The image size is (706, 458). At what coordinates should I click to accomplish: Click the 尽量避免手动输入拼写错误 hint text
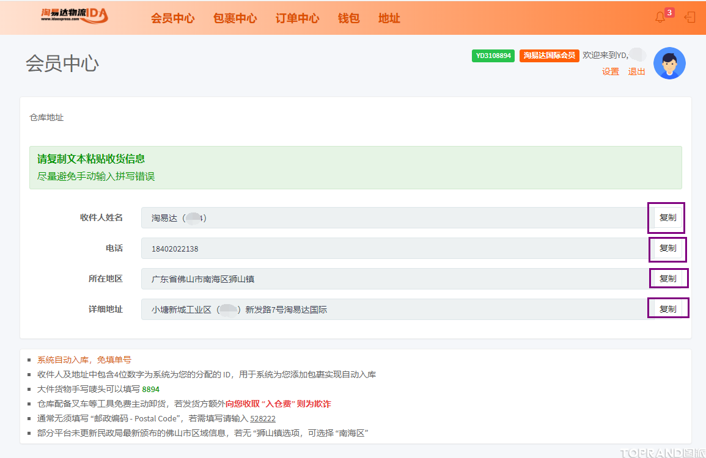coord(96,176)
